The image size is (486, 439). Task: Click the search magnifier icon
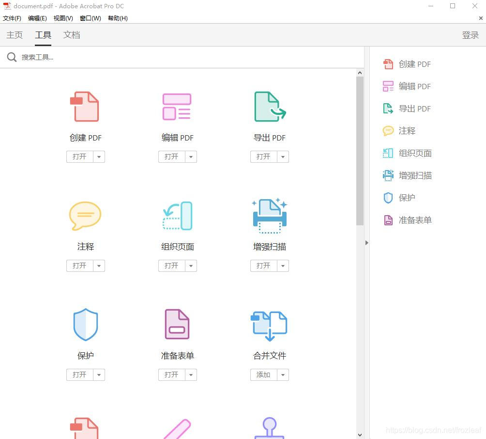pyautogui.click(x=12, y=57)
